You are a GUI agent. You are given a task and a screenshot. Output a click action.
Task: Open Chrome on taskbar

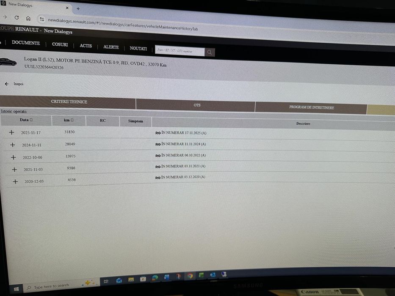(x=190, y=276)
